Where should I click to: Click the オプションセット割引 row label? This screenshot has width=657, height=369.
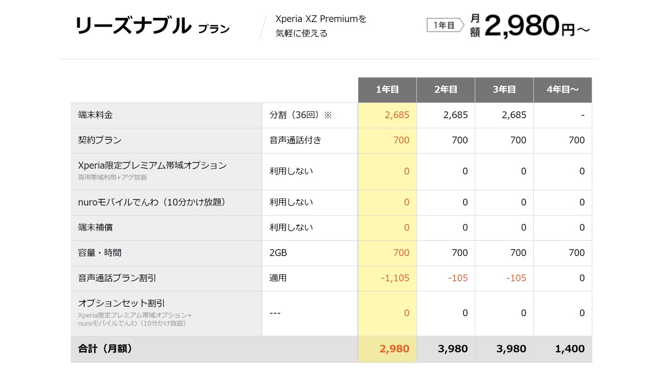121,303
